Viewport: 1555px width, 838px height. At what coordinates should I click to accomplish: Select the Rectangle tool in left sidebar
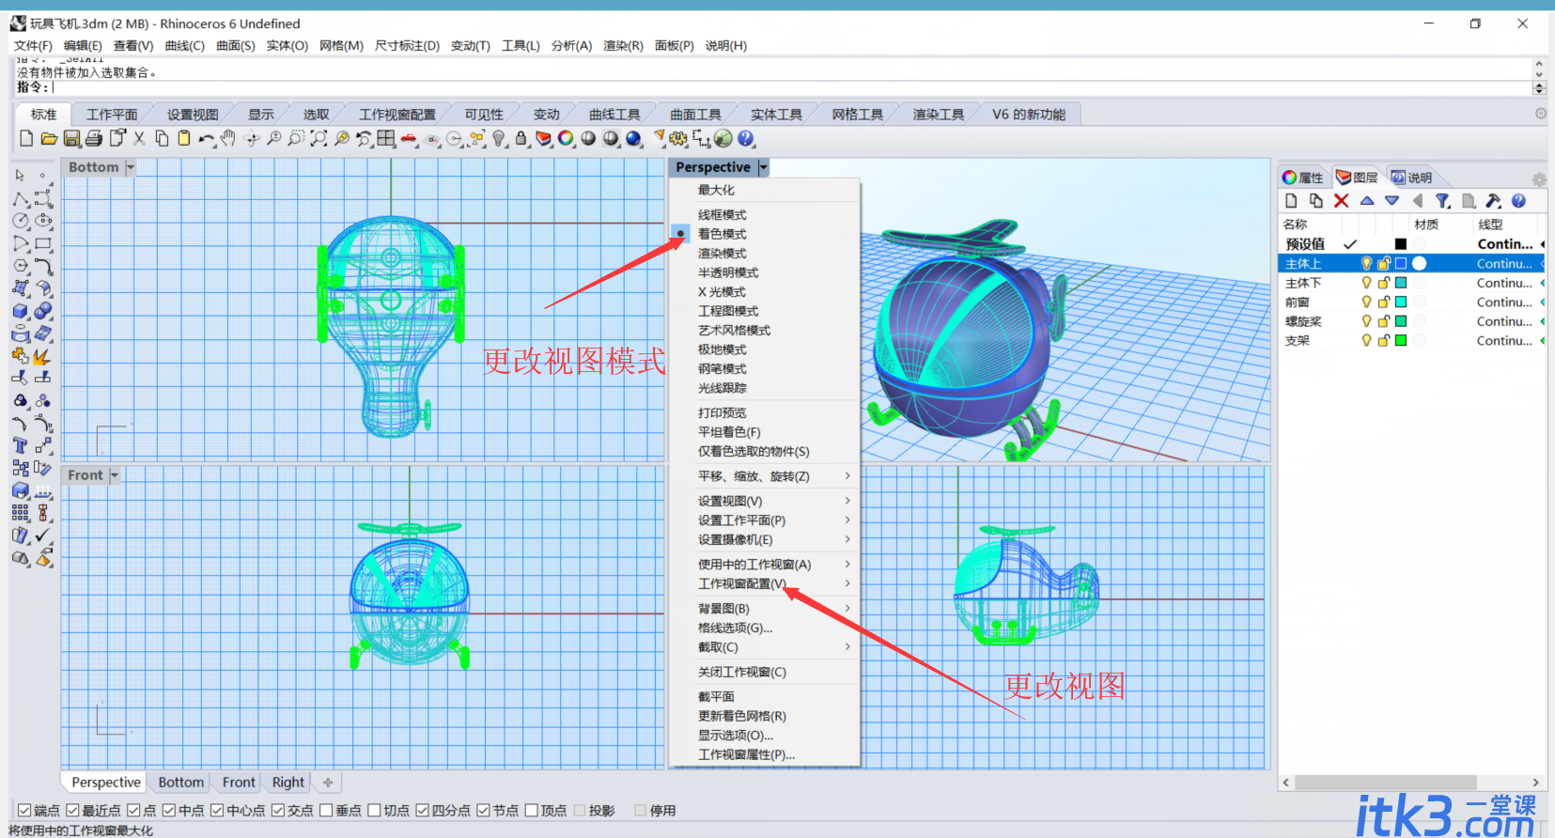[x=43, y=243]
